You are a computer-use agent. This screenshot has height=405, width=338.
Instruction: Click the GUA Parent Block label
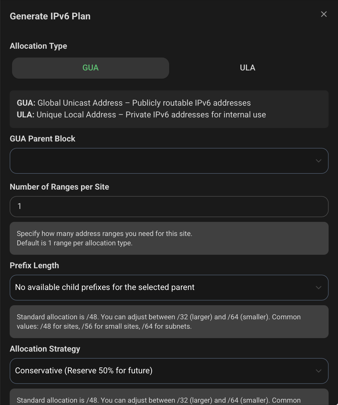43,139
